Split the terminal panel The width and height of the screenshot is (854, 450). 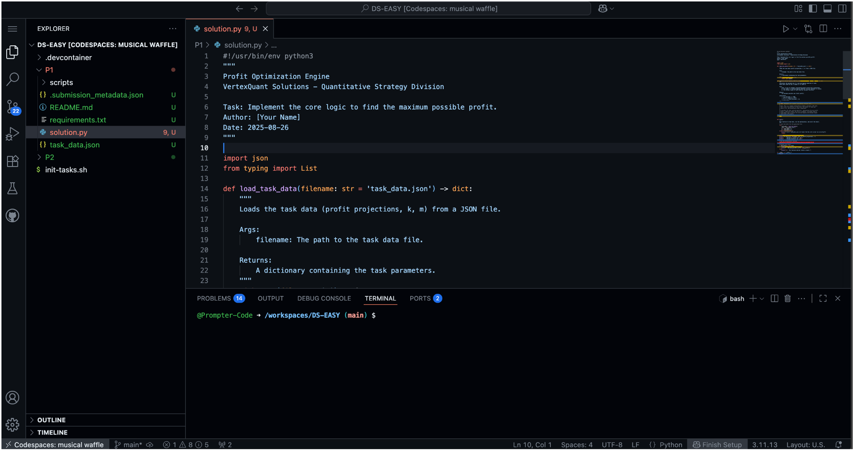click(x=774, y=298)
